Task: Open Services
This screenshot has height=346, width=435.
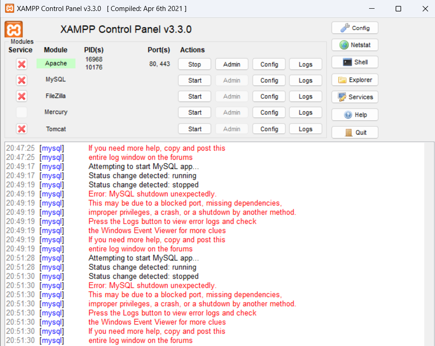Action: tap(355, 97)
